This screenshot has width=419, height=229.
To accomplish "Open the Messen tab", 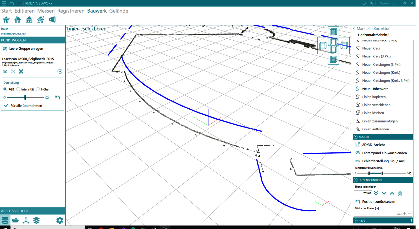I will (46, 11).
